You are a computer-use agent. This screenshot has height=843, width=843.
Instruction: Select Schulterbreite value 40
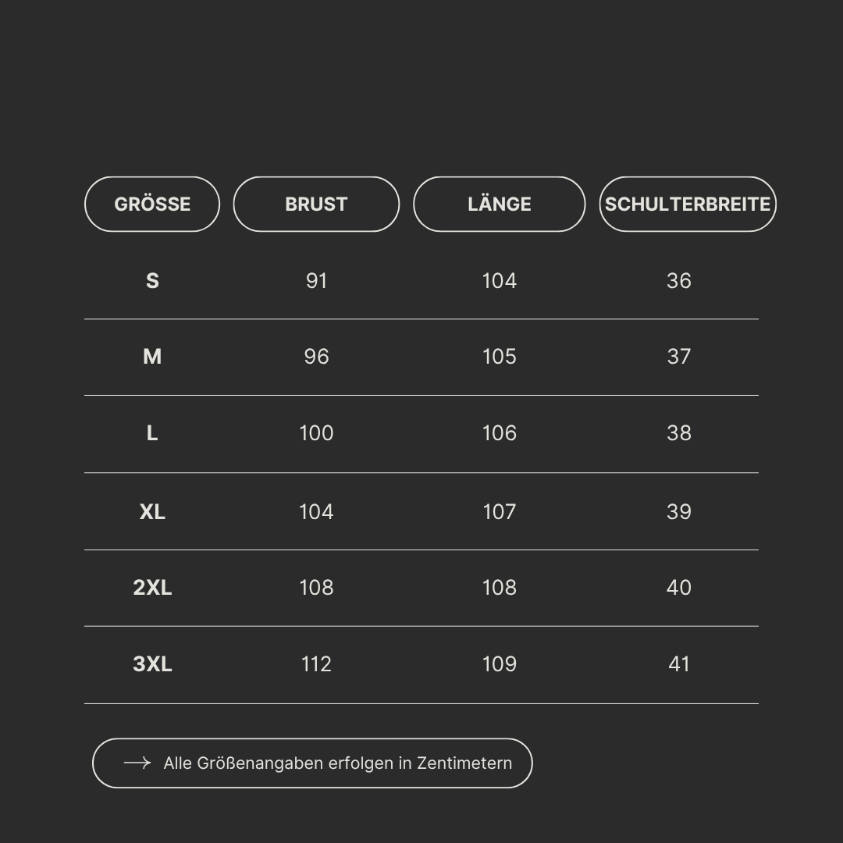(x=679, y=588)
